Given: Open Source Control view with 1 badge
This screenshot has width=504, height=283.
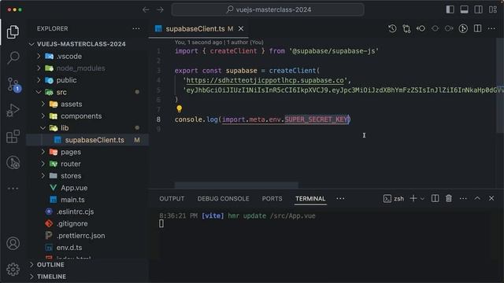Looking at the screenshot, I should tap(13, 85).
